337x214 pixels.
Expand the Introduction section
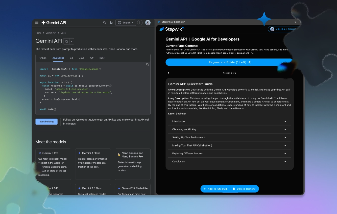pyautogui.click(x=230, y=121)
